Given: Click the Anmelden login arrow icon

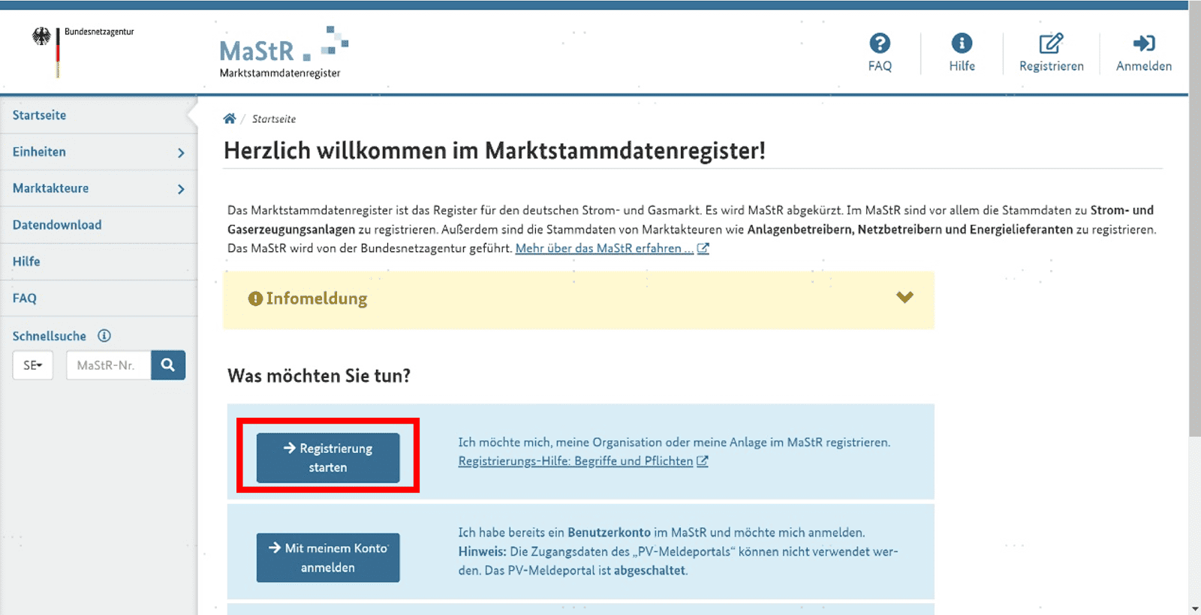Looking at the screenshot, I should [x=1144, y=43].
